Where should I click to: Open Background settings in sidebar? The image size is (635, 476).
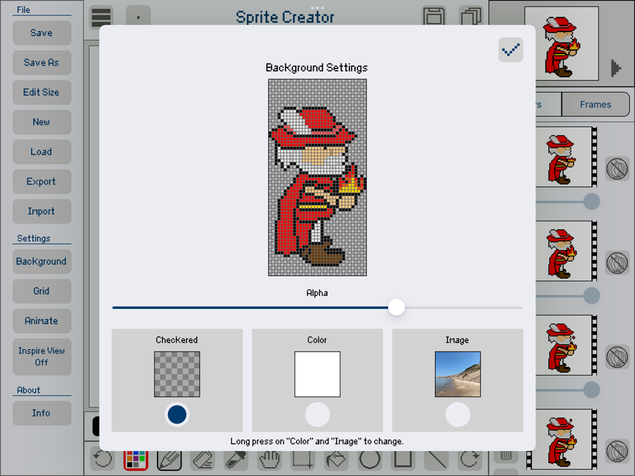tap(42, 261)
